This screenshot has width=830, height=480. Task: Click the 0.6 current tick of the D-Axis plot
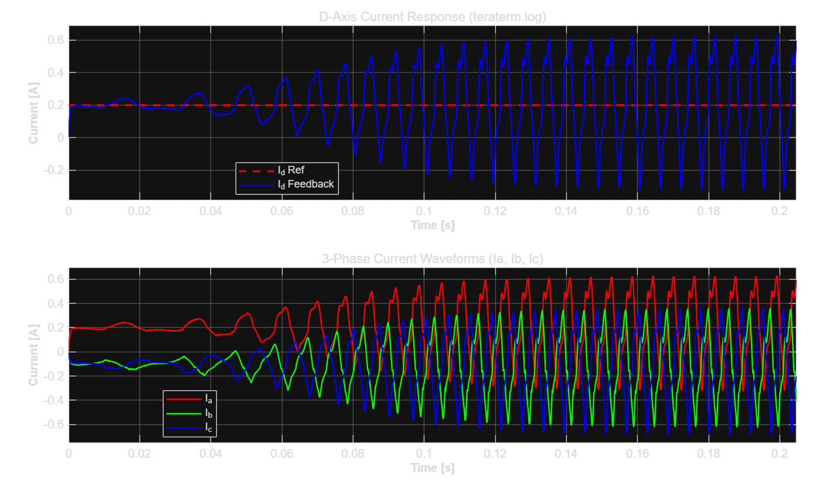[x=55, y=40]
